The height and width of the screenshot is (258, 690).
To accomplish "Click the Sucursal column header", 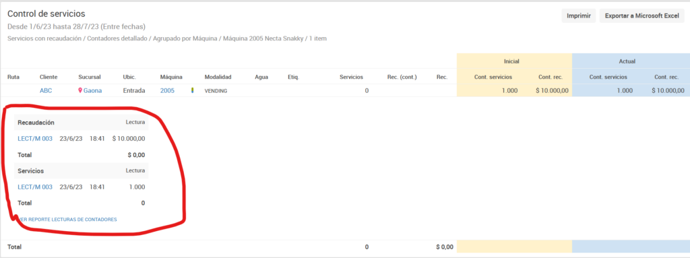I will pos(90,77).
